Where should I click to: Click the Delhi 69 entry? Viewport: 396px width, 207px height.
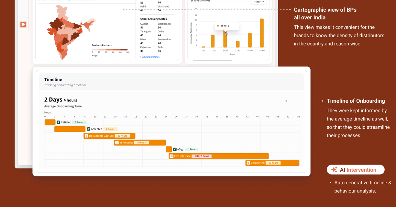coord(143,8)
